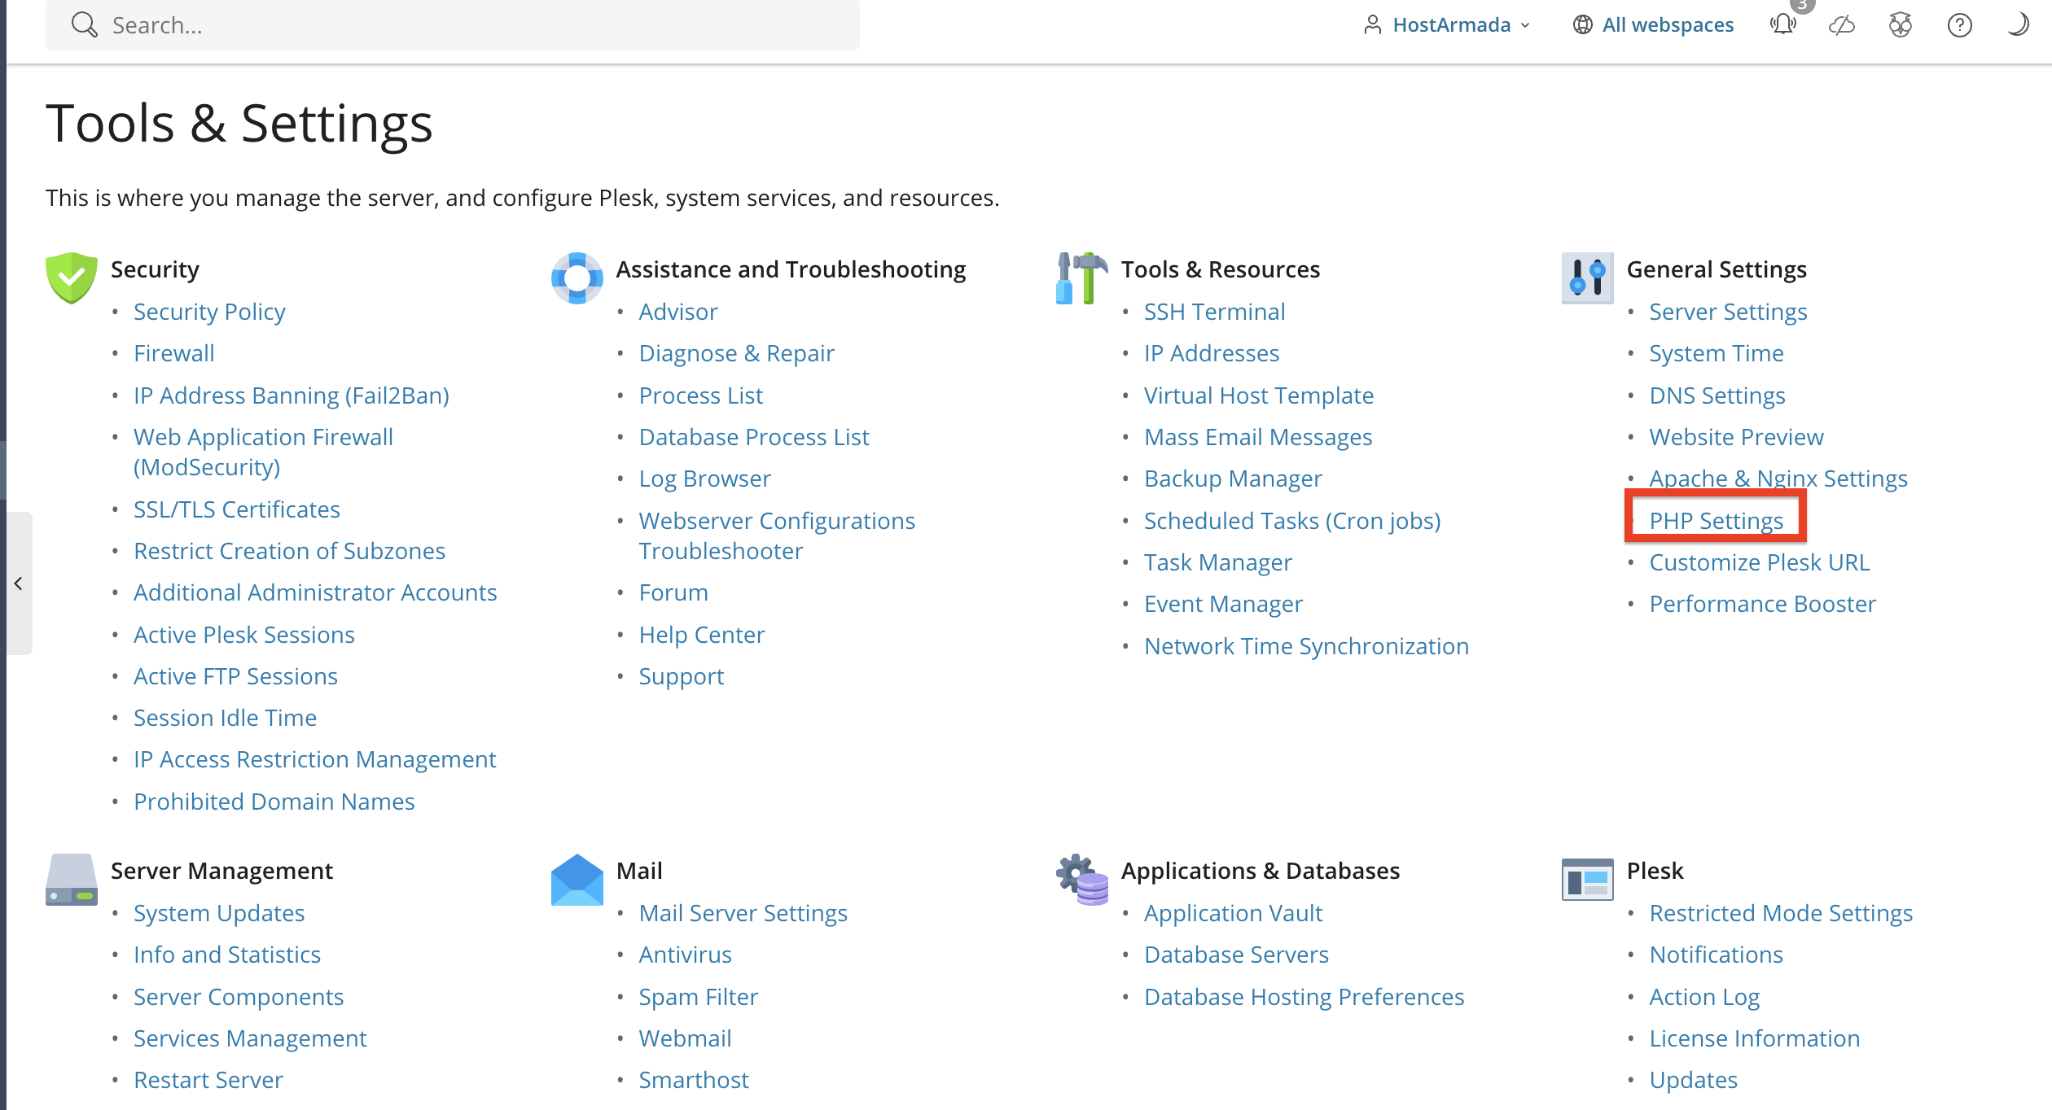Open the HostArmada user menu

pyautogui.click(x=1453, y=24)
